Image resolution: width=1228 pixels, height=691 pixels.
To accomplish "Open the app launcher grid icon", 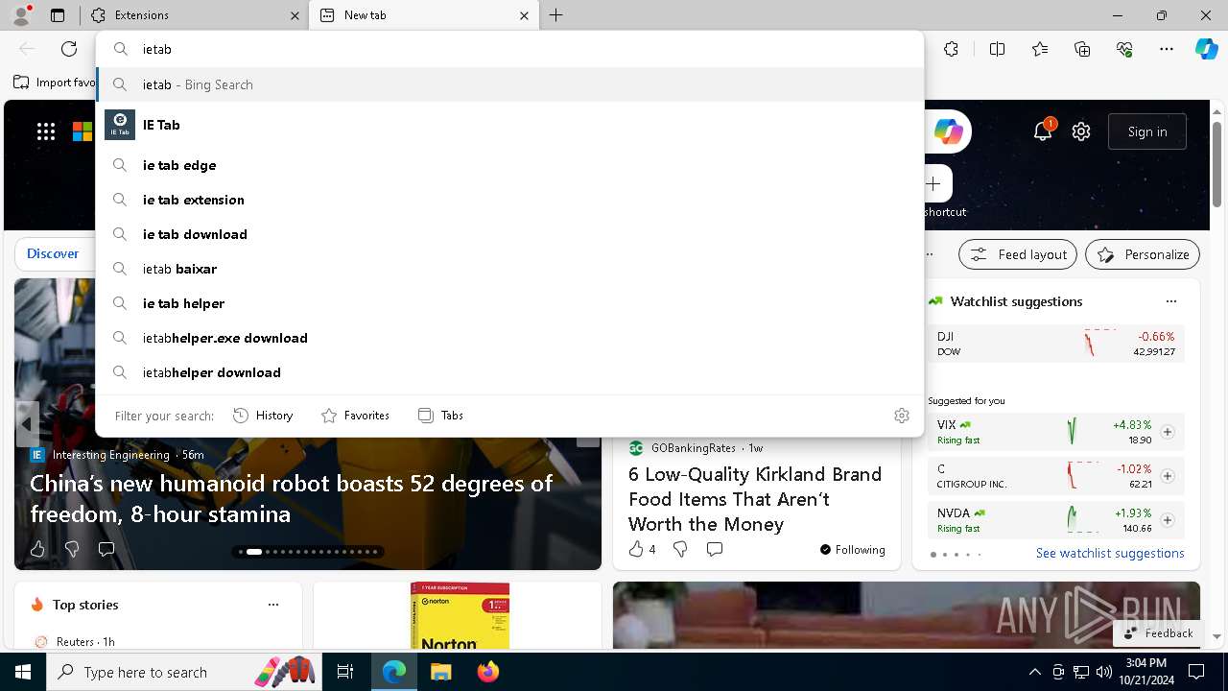I will click(46, 131).
